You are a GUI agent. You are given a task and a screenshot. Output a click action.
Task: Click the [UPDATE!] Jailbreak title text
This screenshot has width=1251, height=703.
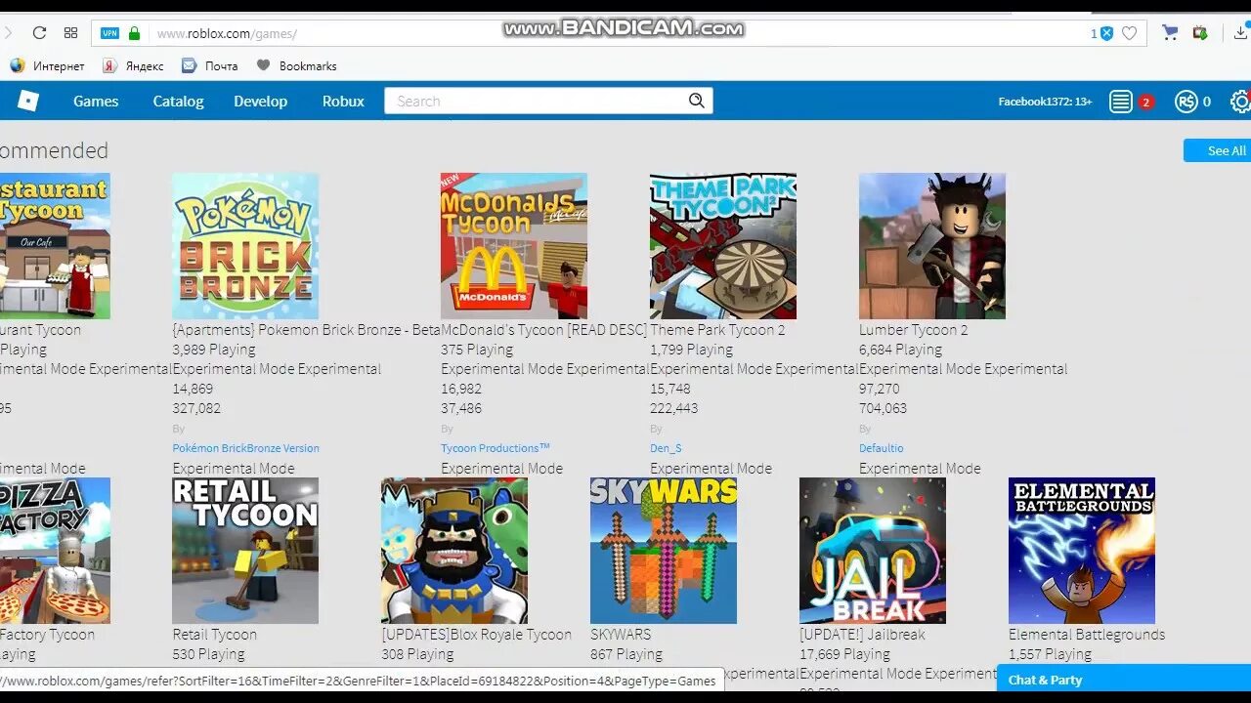tap(862, 635)
